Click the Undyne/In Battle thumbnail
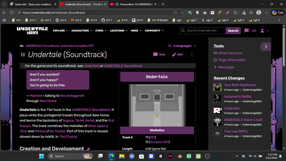Screen dimensions: 286x161 [x=217, y=99]
